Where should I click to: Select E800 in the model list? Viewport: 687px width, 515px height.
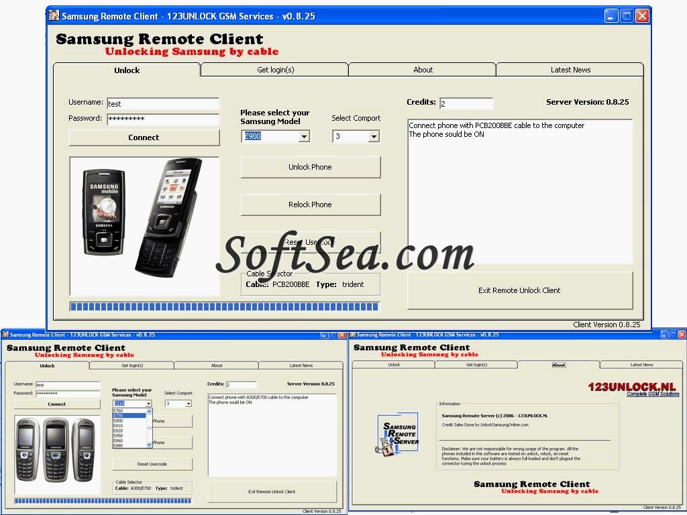point(129,421)
